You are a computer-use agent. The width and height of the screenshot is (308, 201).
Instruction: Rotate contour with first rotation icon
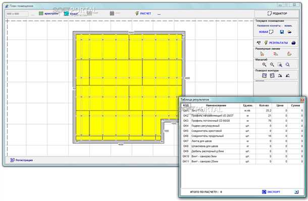pyautogui.click(x=265, y=75)
